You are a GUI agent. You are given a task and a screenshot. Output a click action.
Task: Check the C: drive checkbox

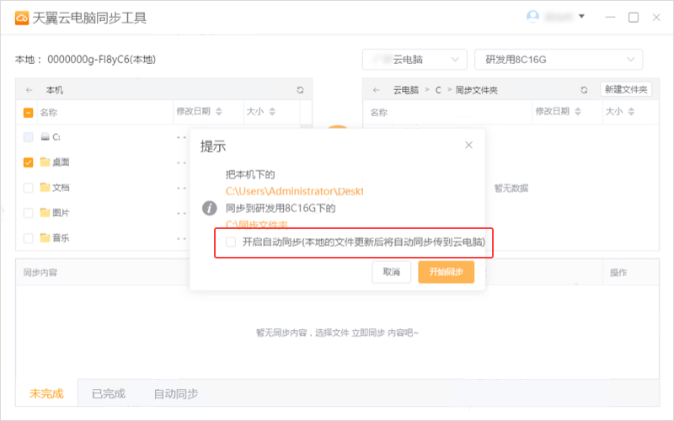tap(28, 137)
